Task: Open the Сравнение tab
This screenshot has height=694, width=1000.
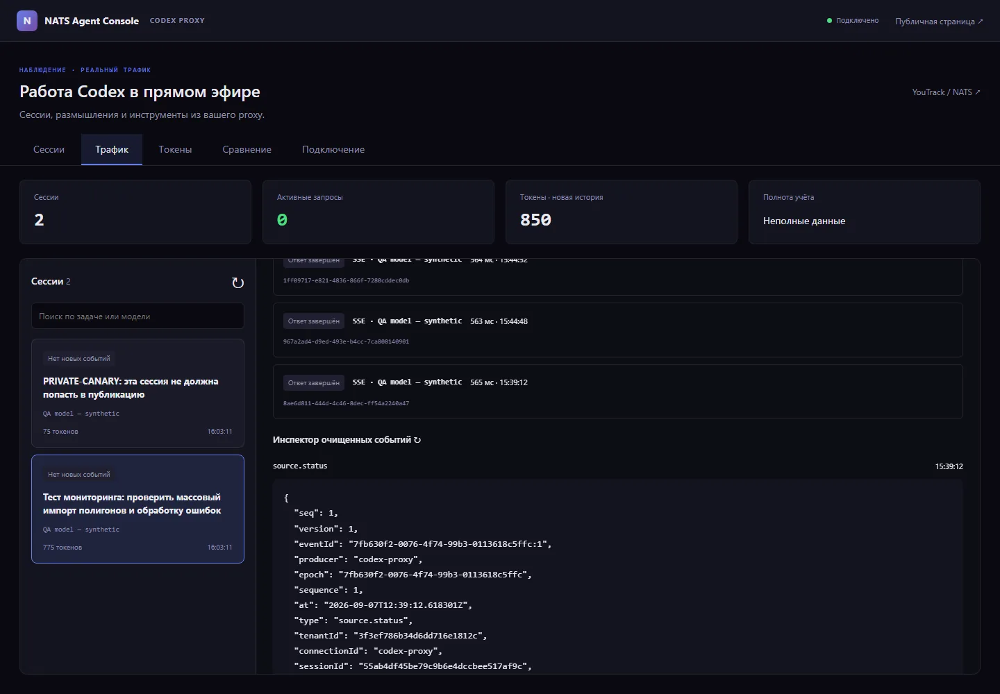Action: click(247, 149)
